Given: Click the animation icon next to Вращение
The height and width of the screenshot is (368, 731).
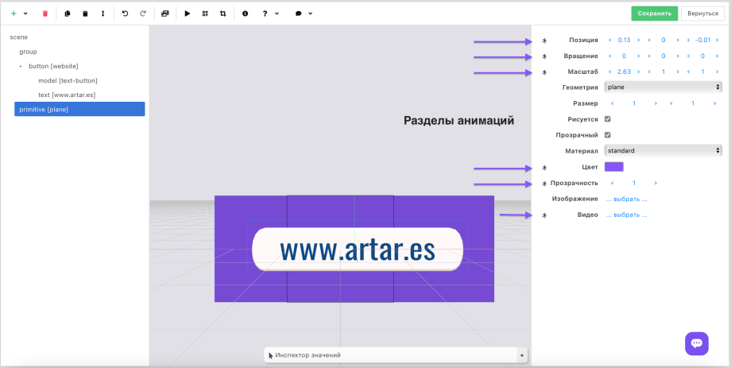Looking at the screenshot, I should 544,56.
